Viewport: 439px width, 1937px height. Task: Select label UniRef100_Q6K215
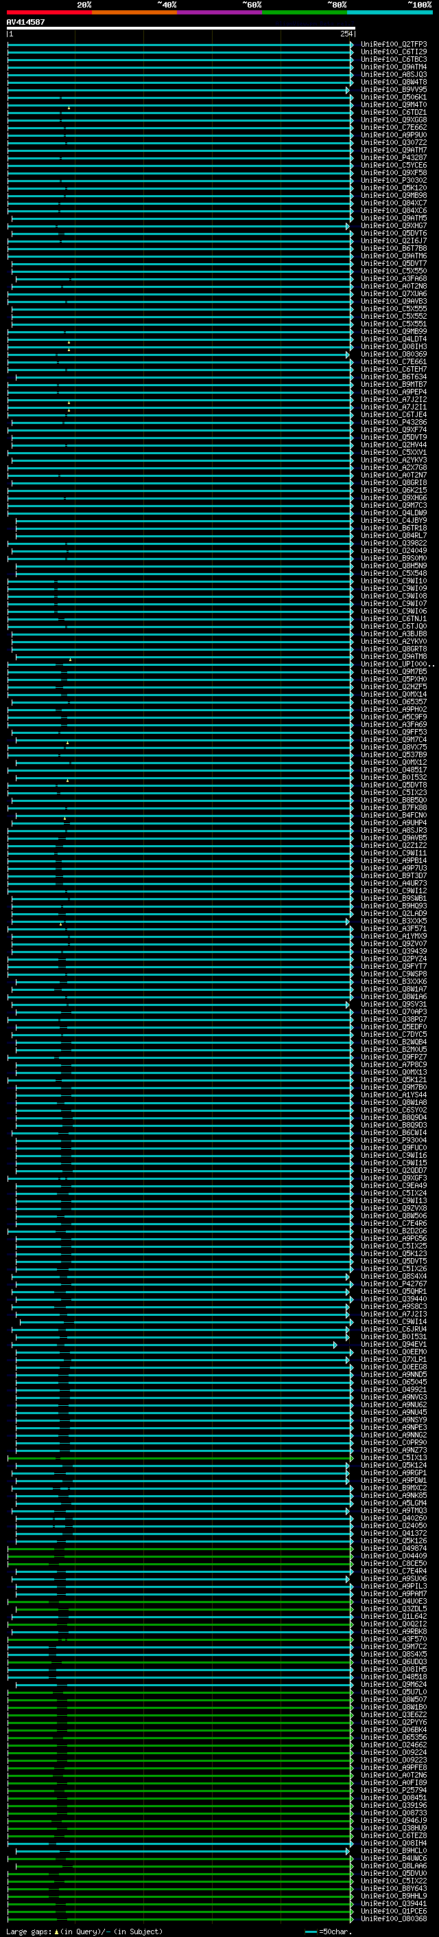(x=393, y=491)
